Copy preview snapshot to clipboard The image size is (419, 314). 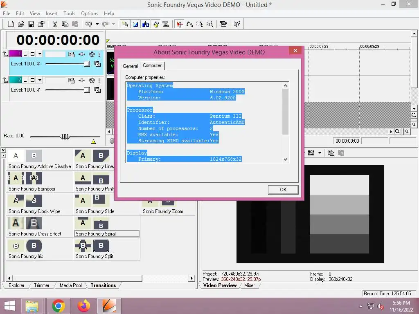click(331, 153)
